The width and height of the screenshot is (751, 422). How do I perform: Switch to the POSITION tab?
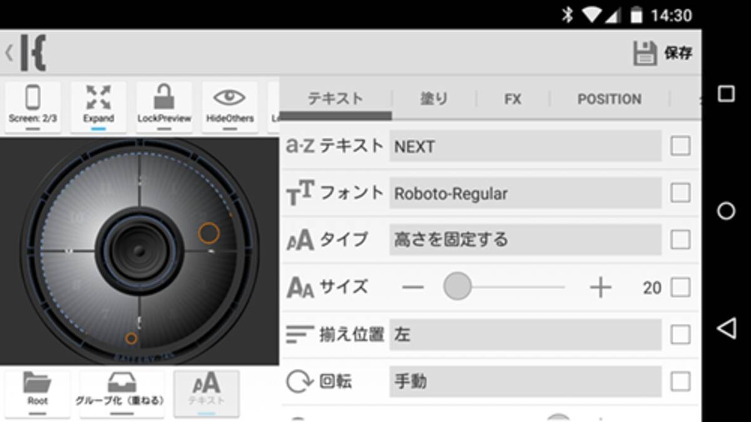(609, 100)
